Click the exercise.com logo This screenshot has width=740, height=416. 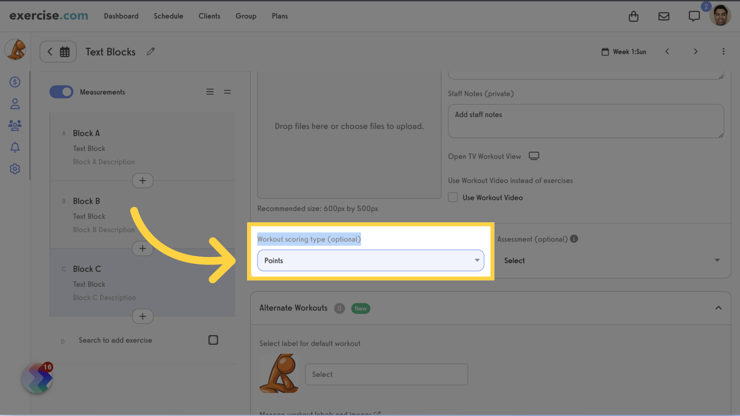pos(49,16)
